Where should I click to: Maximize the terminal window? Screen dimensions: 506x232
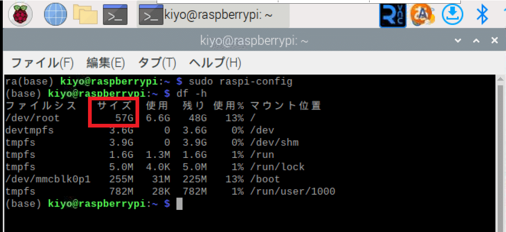[477, 41]
